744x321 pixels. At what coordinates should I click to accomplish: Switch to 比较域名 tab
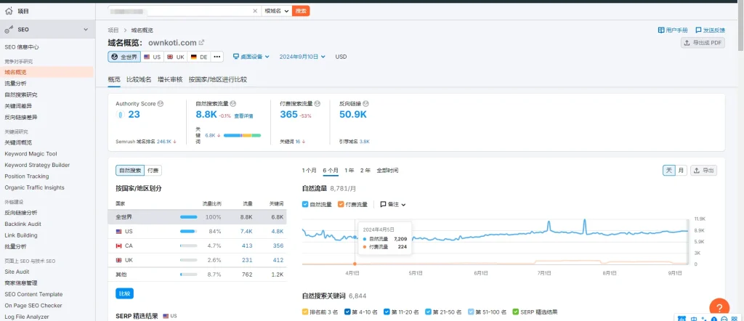click(139, 79)
